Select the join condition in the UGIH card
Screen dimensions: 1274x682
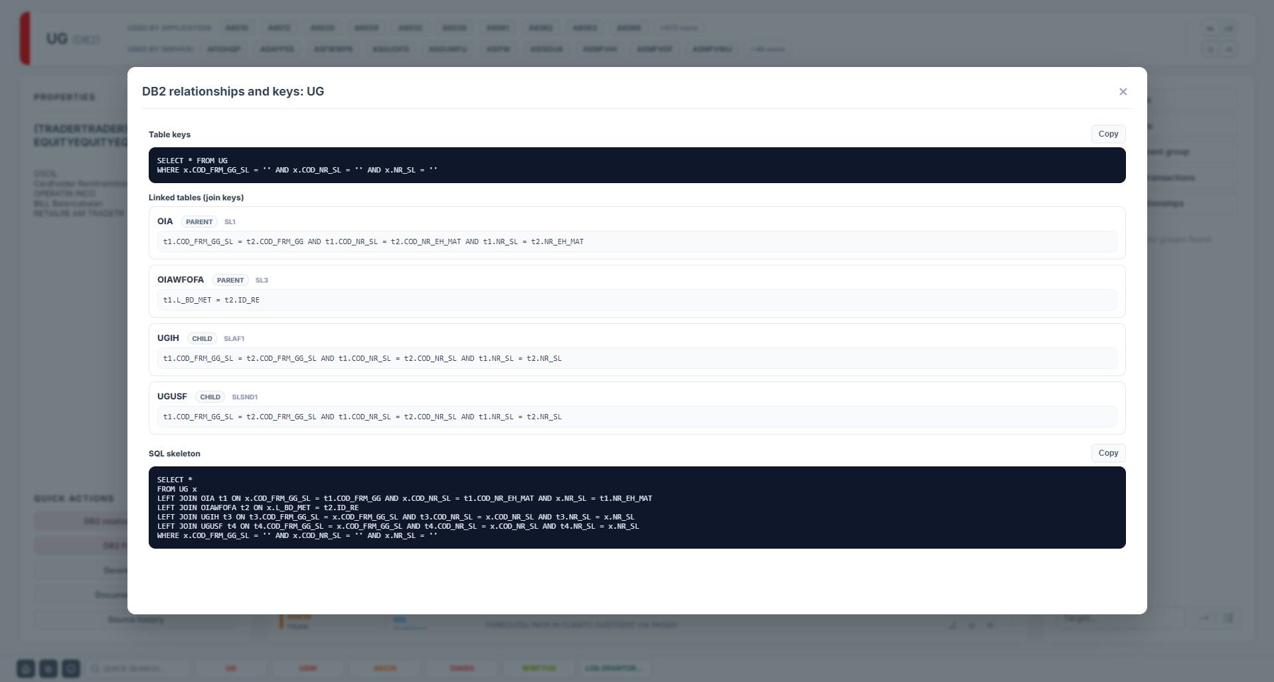coord(362,358)
